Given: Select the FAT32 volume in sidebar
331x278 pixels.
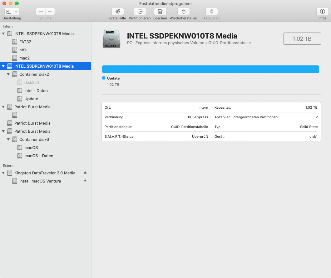Looking at the screenshot, I should [x=25, y=42].
